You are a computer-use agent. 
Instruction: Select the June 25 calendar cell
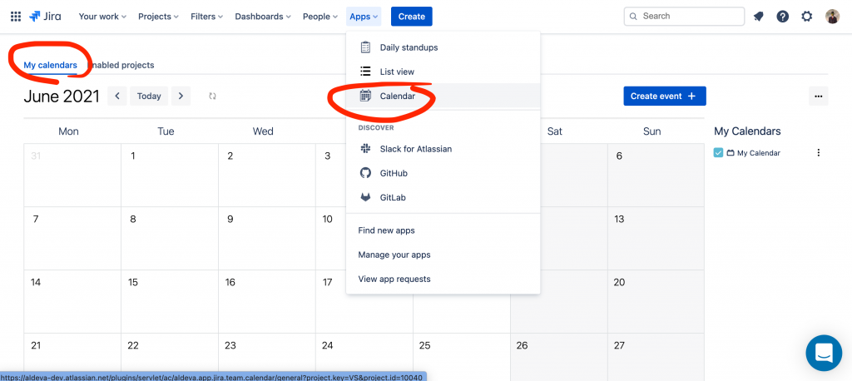tap(461, 357)
